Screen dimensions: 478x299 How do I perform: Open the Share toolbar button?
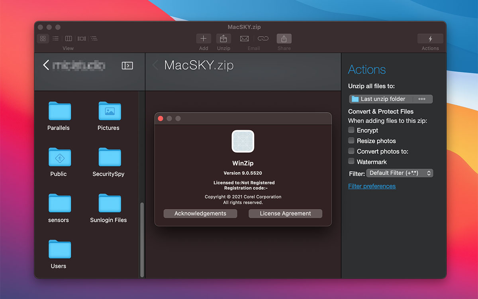tap(284, 39)
